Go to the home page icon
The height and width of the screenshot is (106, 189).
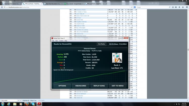183,7
